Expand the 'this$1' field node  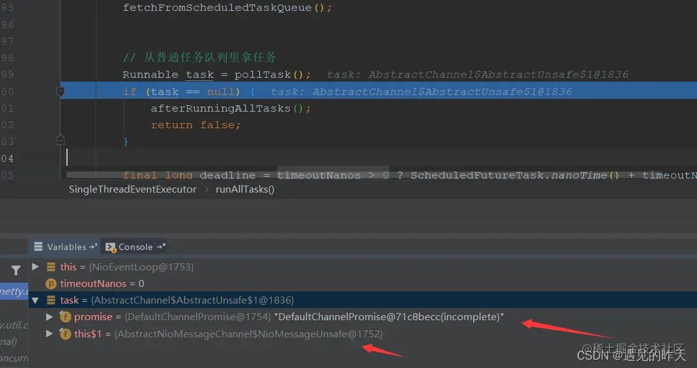click(x=49, y=334)
